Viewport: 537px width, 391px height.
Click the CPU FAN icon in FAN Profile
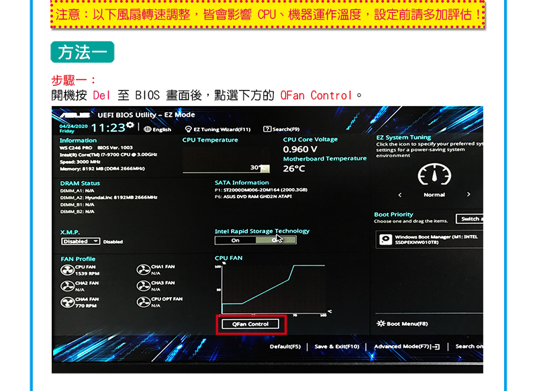(68, 270)
